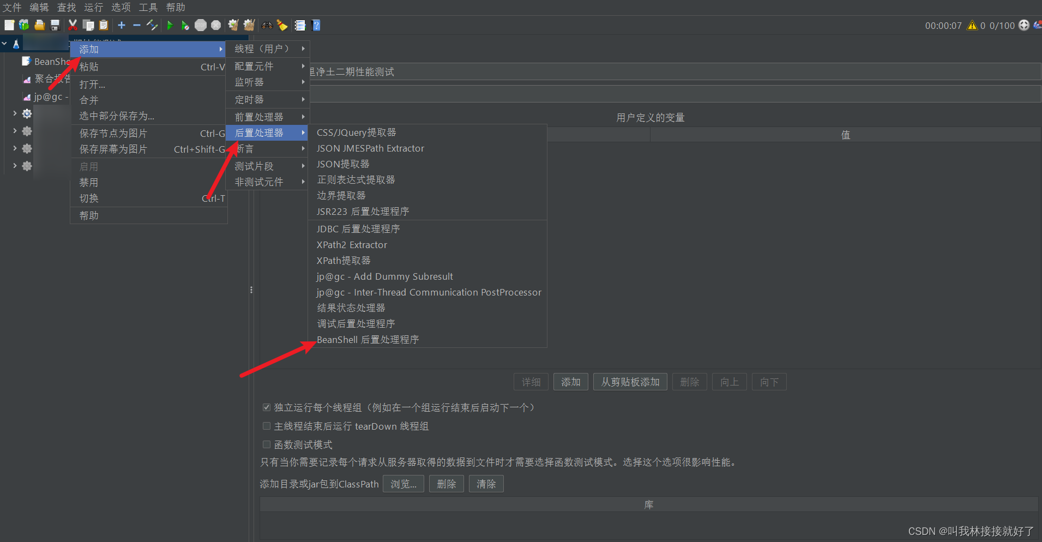Expand the enabled blue-gear thread group chevron
The image size is (1042, 542).
[x=15, y=113]
